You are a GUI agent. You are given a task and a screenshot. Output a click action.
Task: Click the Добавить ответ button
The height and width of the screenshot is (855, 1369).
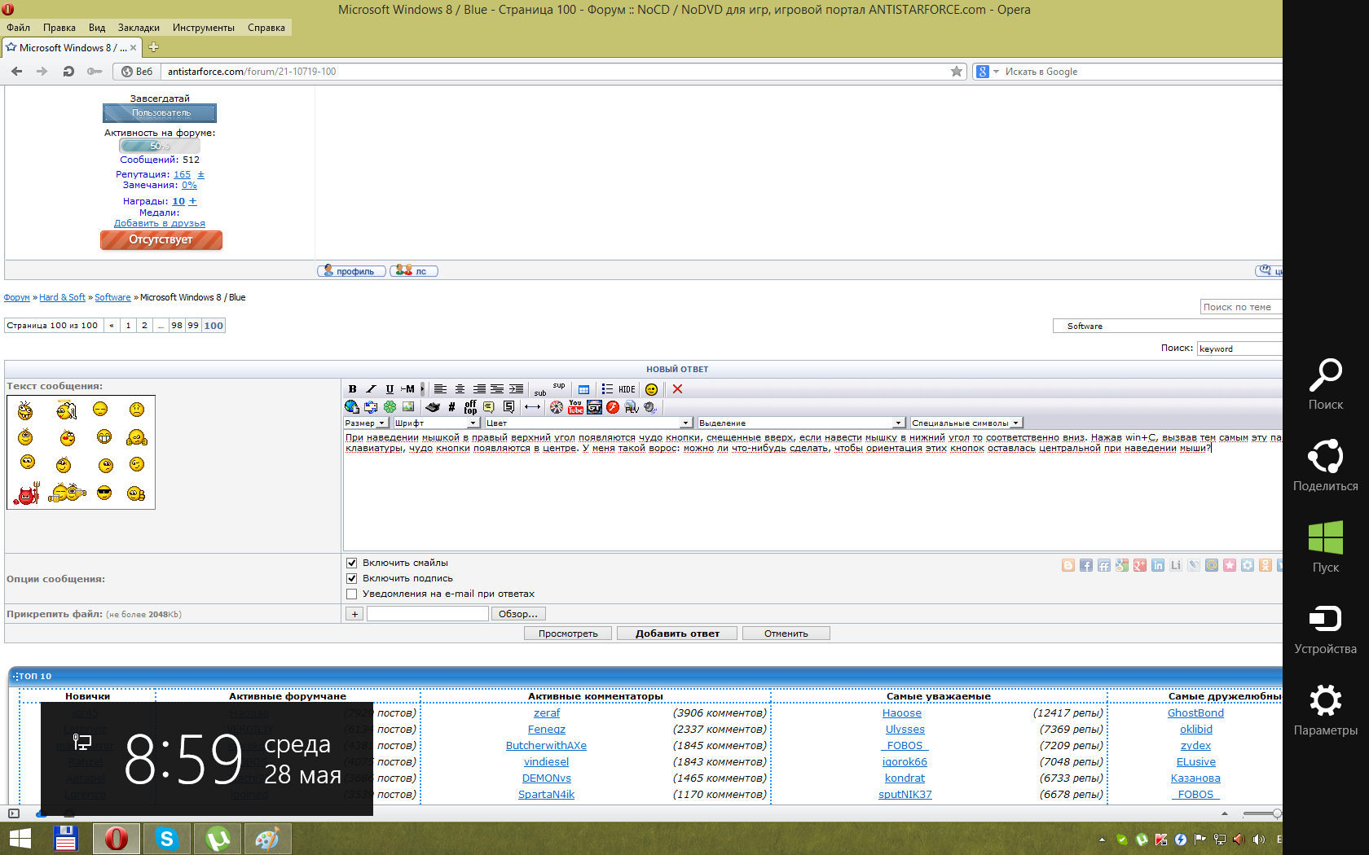(x=677, y=634)
